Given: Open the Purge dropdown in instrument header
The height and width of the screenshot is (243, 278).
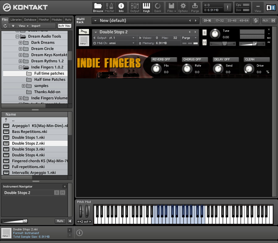Looking at the screenshot, I should pyautogui.click(x=189, y=38).
